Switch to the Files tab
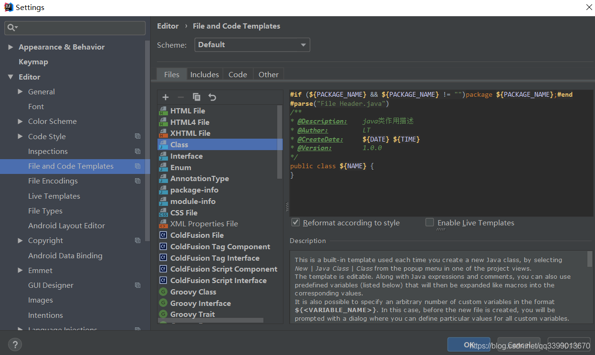The image size is (595, 355). point(172,74)
